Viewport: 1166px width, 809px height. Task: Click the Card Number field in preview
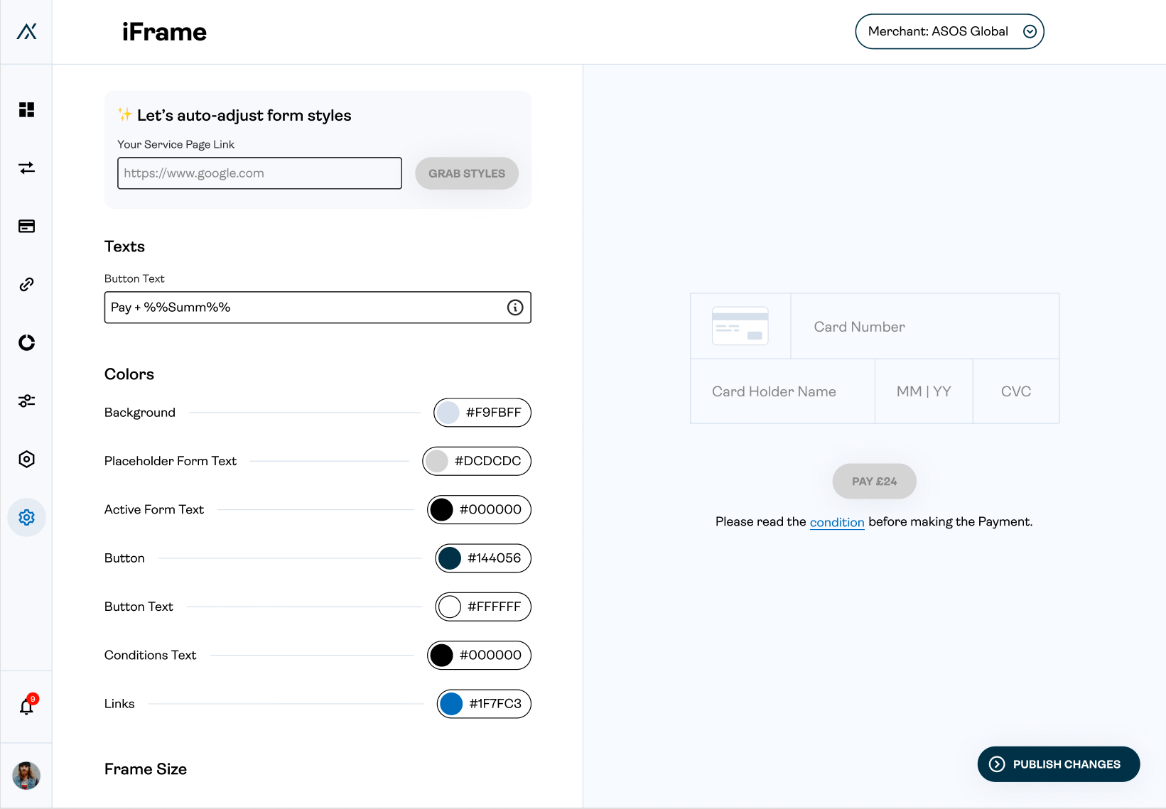(x=924, y=327)
